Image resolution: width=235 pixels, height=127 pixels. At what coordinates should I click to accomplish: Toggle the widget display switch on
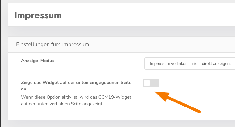(x=151, y=83)
